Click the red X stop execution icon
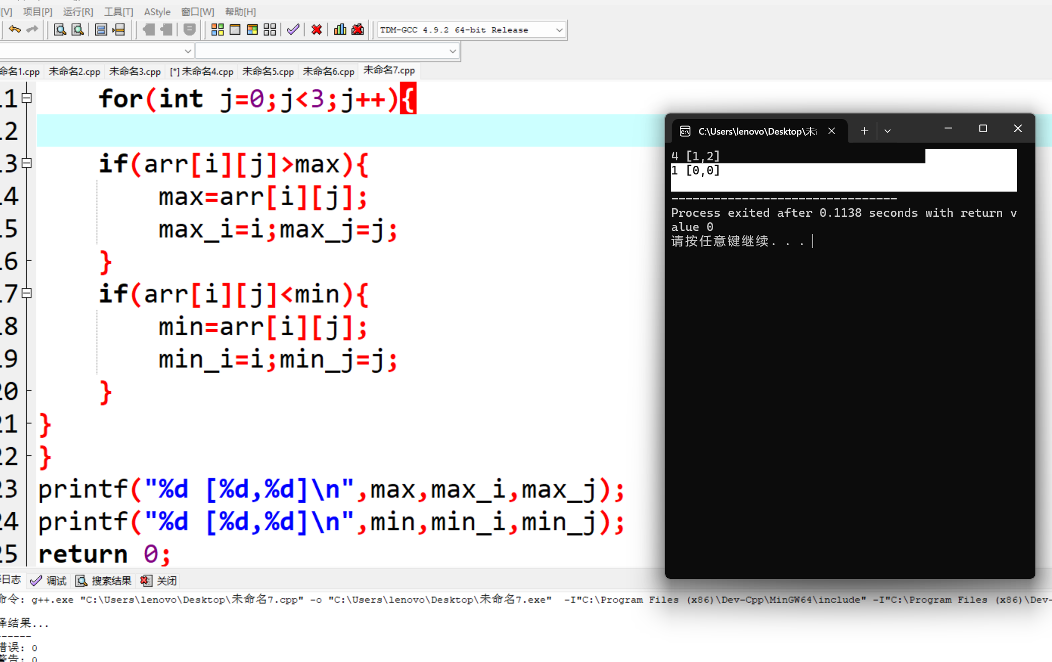This screenshot has height=662, width=1052. coord(316,30)
